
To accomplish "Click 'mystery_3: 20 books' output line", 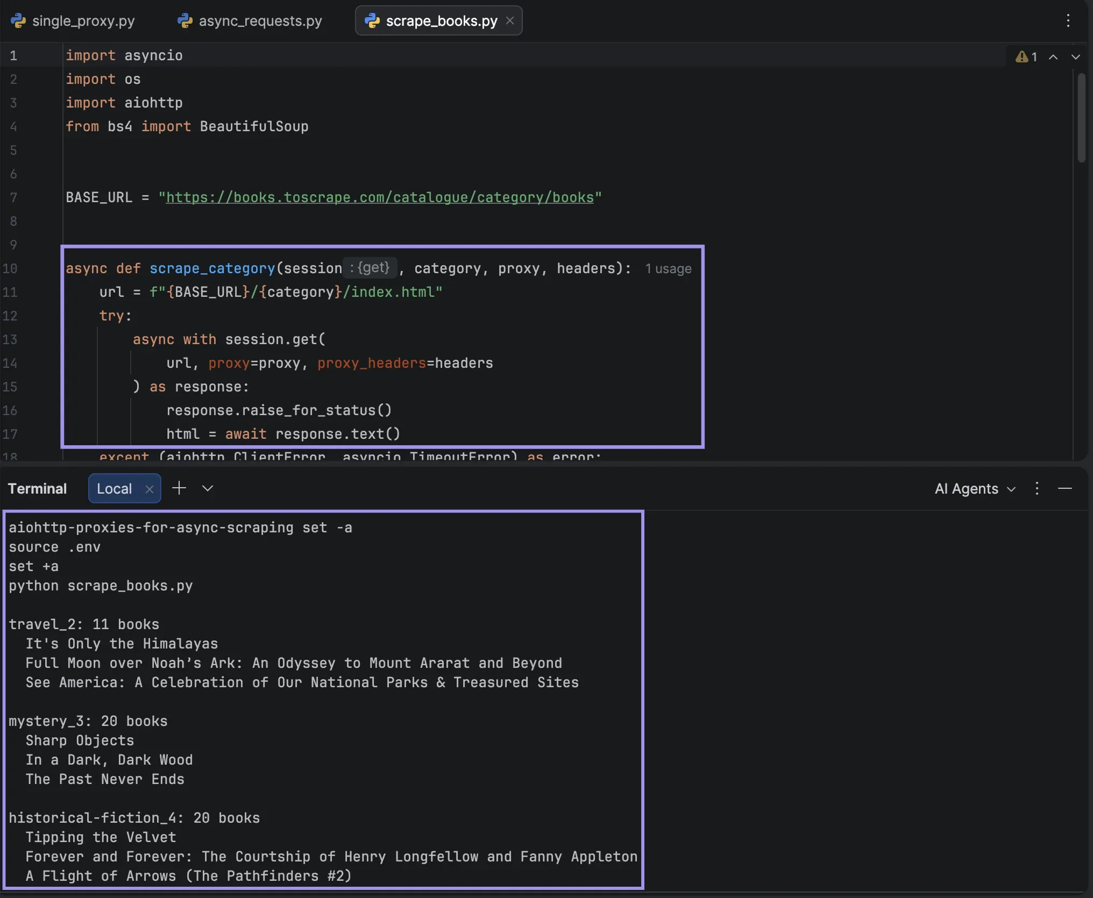I will click(x=88, y=721).
